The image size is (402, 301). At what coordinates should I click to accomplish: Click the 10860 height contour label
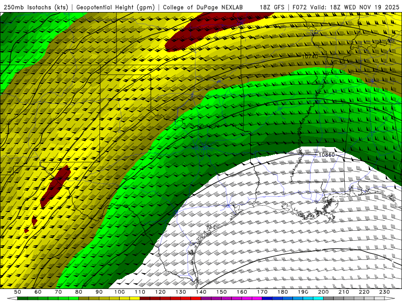point(327,155)
